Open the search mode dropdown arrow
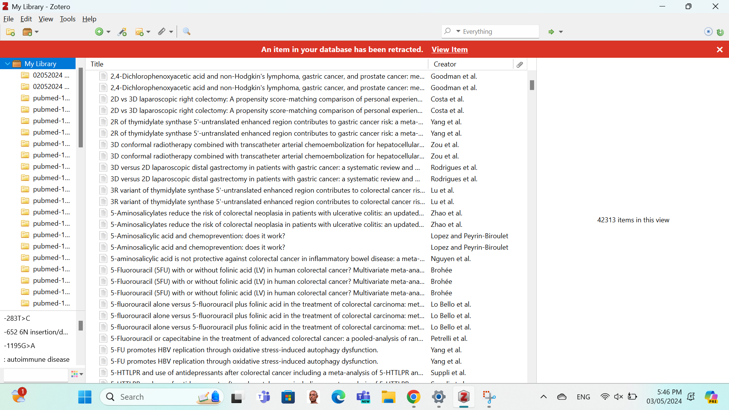 pos(458,31)
